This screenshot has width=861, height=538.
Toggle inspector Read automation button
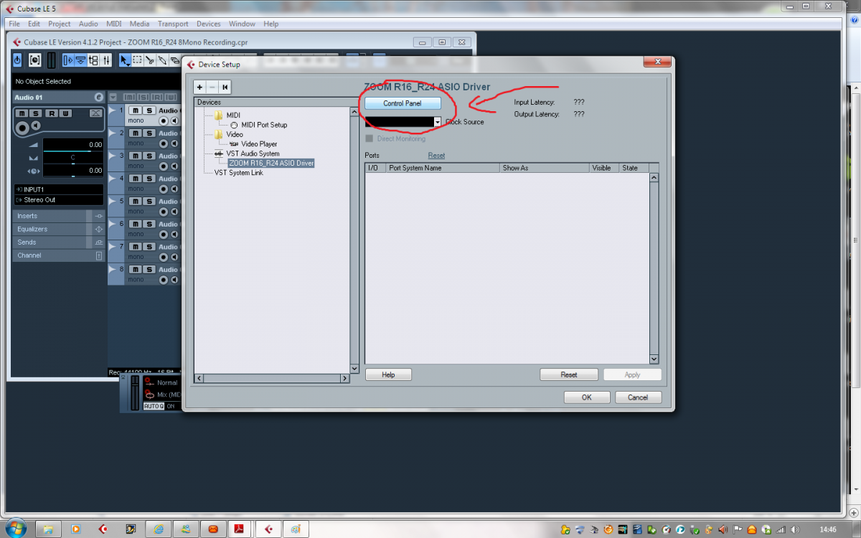[52, 113]
